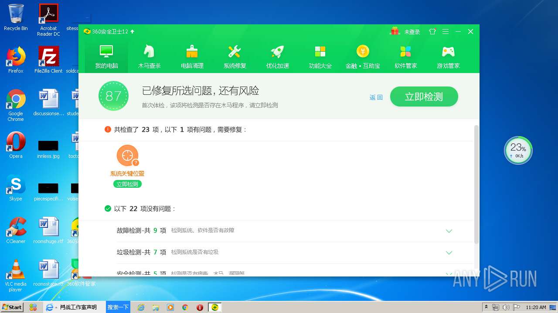Select the 优化加速 rocket tab
The image size is (558, 313).
tap(277, 57)
